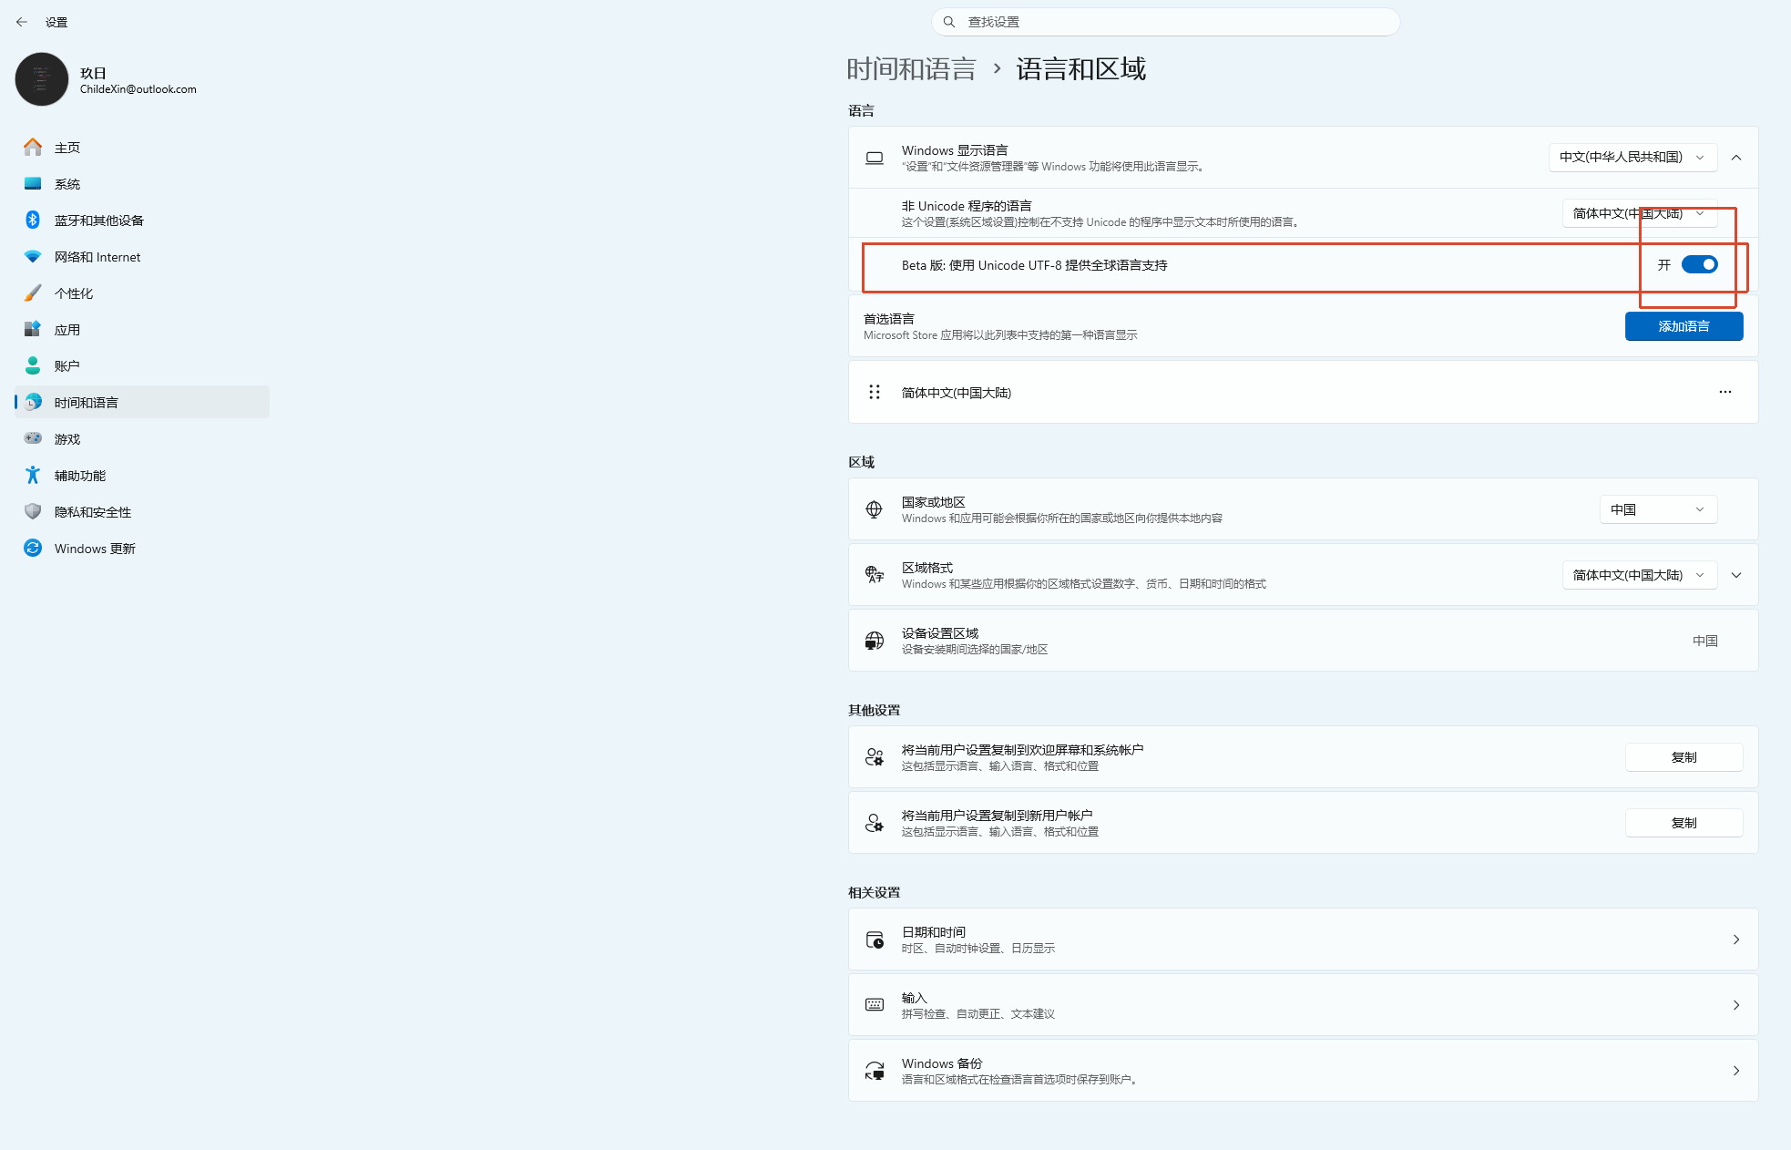Go to 蓝牙和其他设备 settings
Viewport: 1791px width, 1150px height.
pyautogui.click(x=142, y=221)
